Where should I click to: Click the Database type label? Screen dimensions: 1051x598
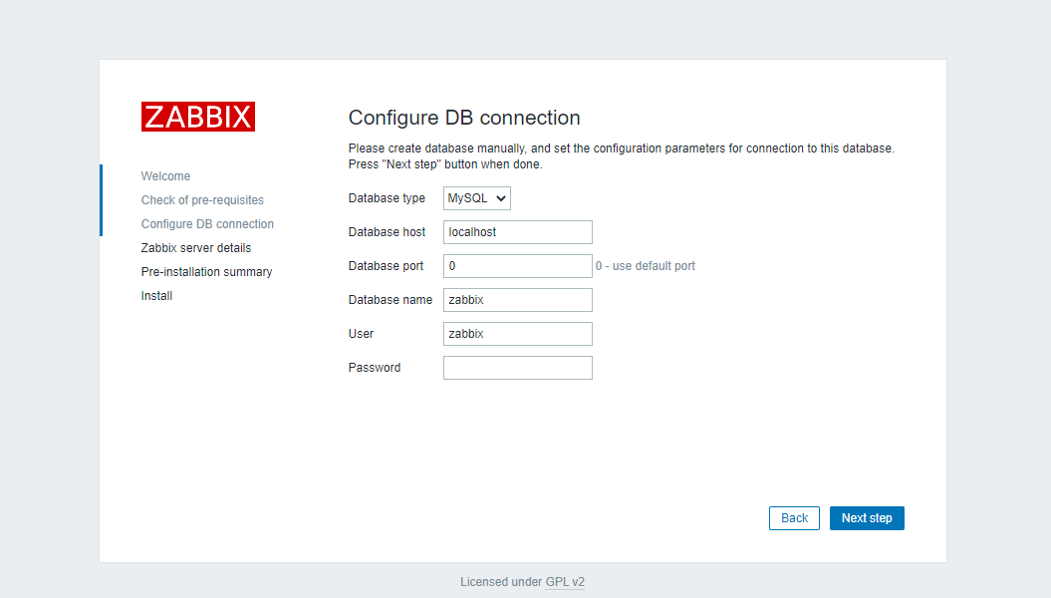pos(387,198)
